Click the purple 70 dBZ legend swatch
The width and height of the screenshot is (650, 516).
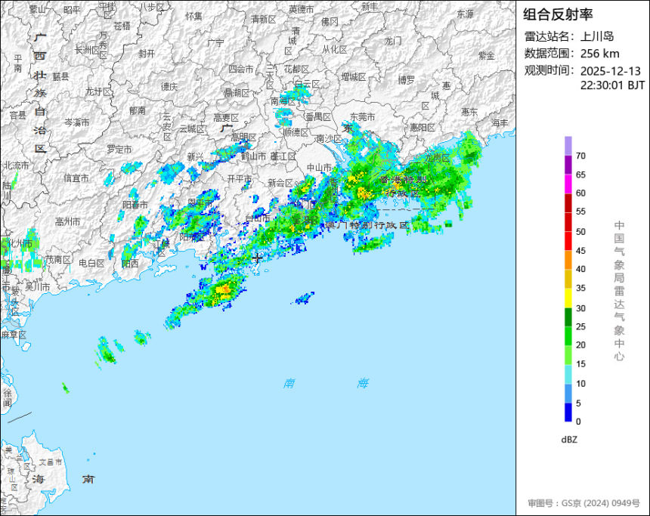click(x=568, y=146)
